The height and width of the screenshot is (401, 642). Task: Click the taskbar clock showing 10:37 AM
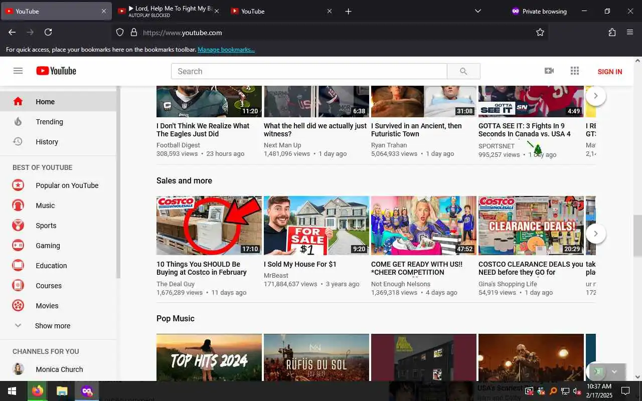599,391
